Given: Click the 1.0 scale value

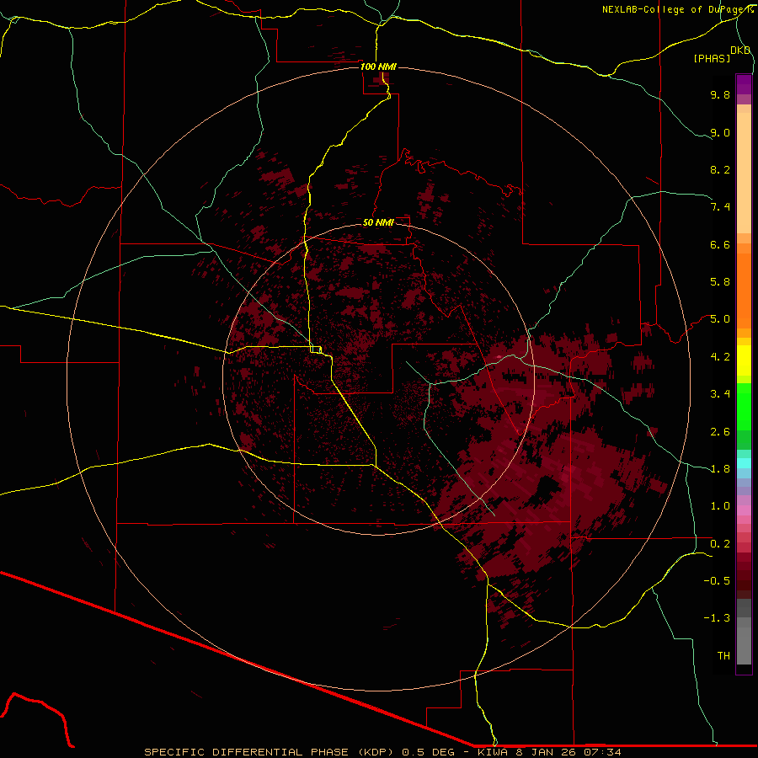Looking at the screenshot, I should click(x=720, y=506).
